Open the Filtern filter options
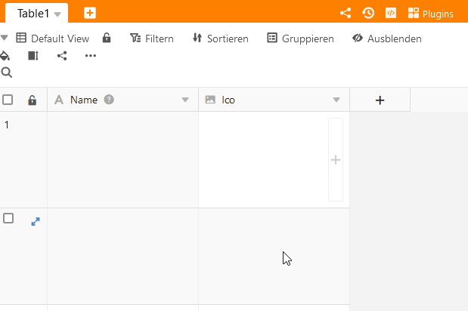Image resolution: width=468 pixels, height=311 pixels. [x=152, y=38]
